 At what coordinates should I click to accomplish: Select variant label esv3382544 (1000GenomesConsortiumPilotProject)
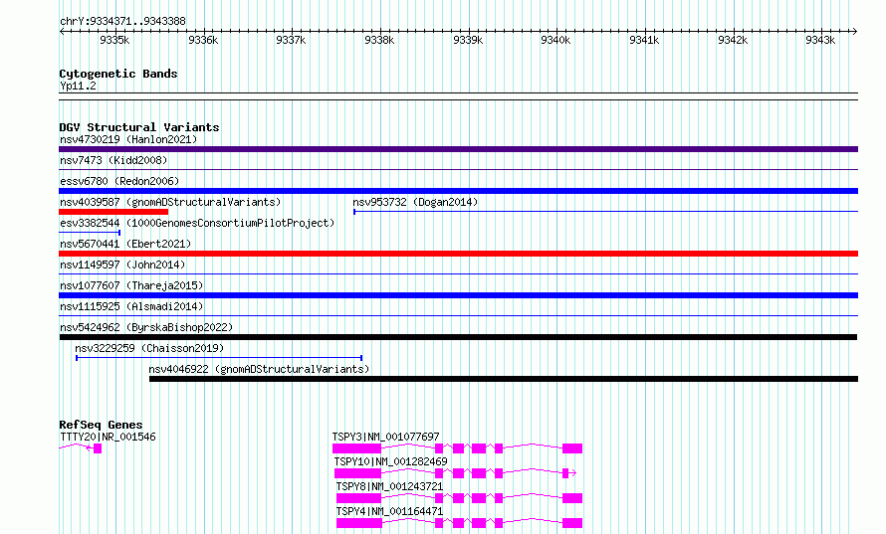[x=197, y=223]
